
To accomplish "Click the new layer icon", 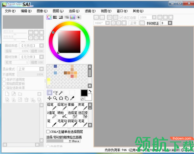I will pos(7,94).
